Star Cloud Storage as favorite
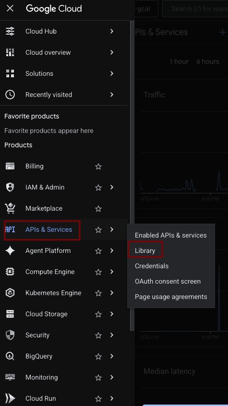 [98, 314]
